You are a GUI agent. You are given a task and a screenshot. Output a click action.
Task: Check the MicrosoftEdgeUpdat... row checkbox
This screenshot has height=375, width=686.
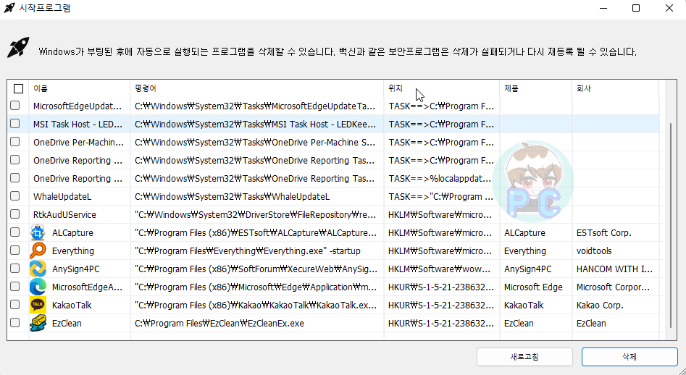click(x=15, y=106)
